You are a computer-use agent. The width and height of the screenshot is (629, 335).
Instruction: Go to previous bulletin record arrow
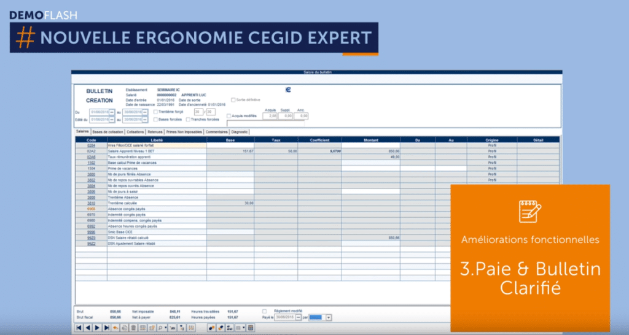[x=88, y=328]
